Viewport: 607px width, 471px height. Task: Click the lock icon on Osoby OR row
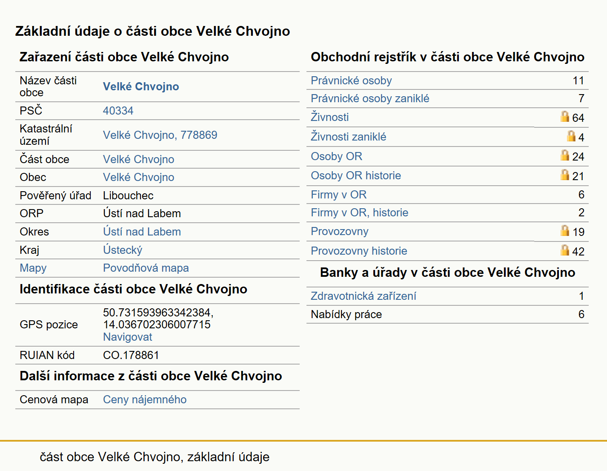[x=564, y=155]
